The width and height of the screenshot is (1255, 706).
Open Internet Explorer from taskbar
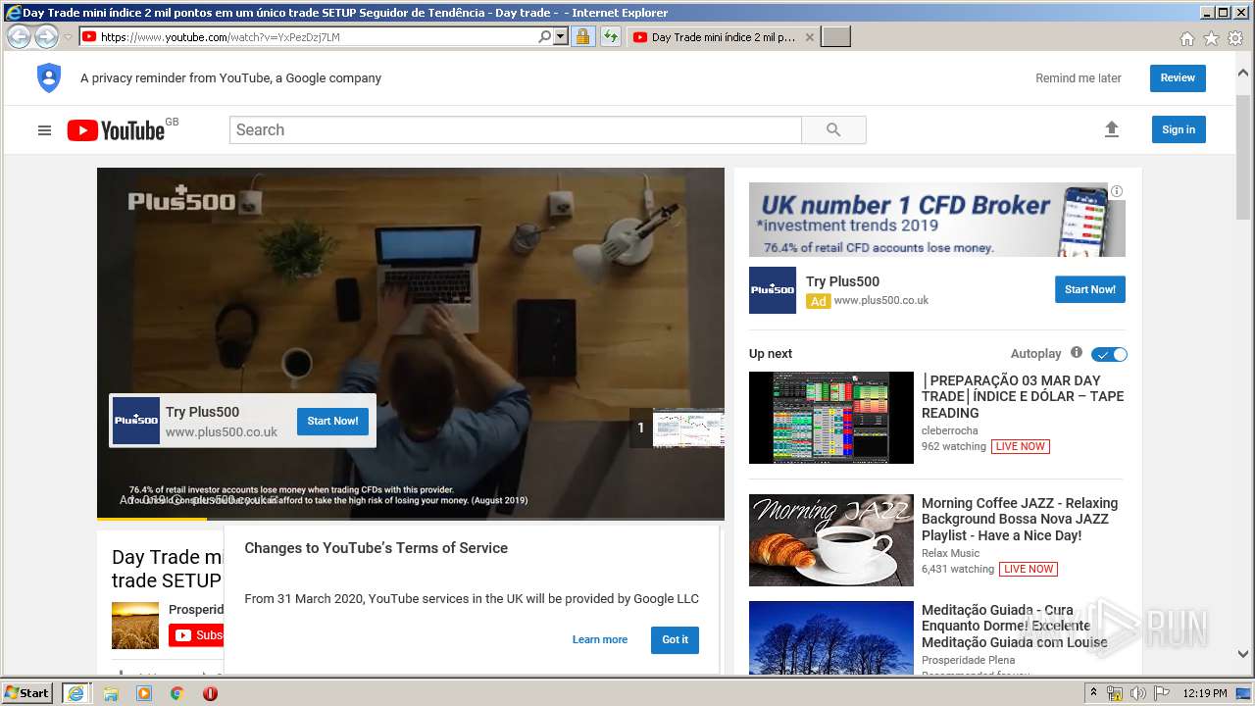(x=76, y=693)
